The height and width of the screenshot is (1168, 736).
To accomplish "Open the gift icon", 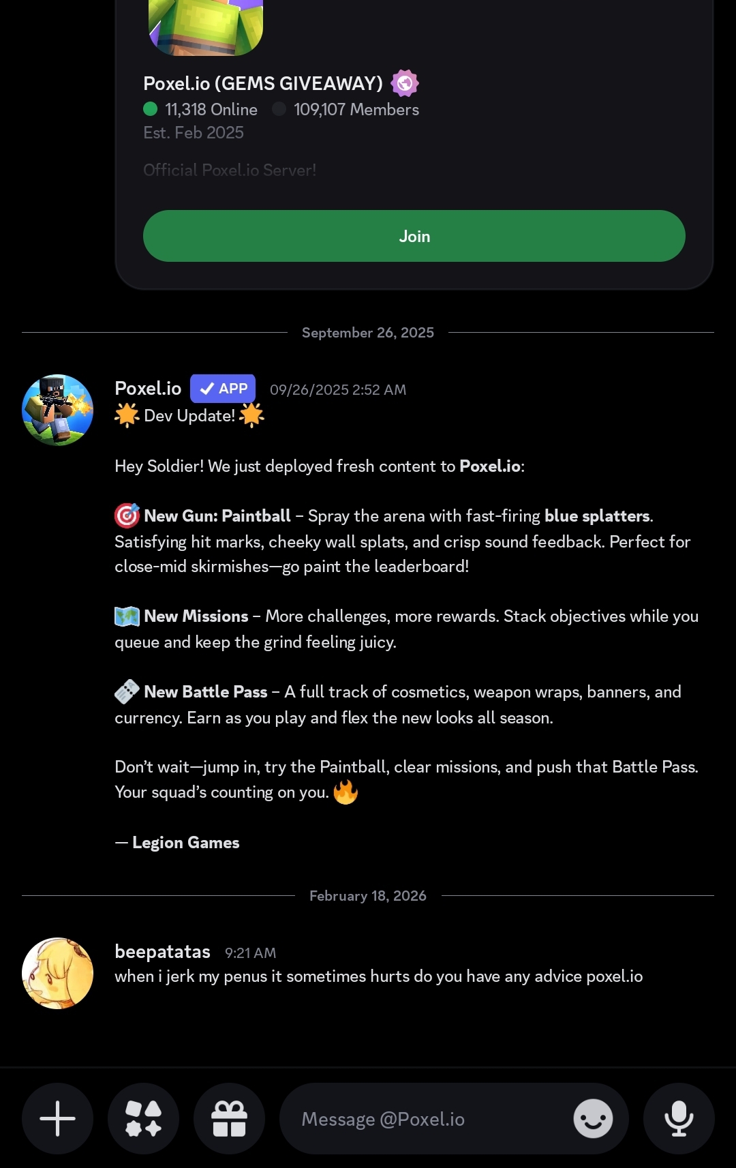I will [229, 1118].
